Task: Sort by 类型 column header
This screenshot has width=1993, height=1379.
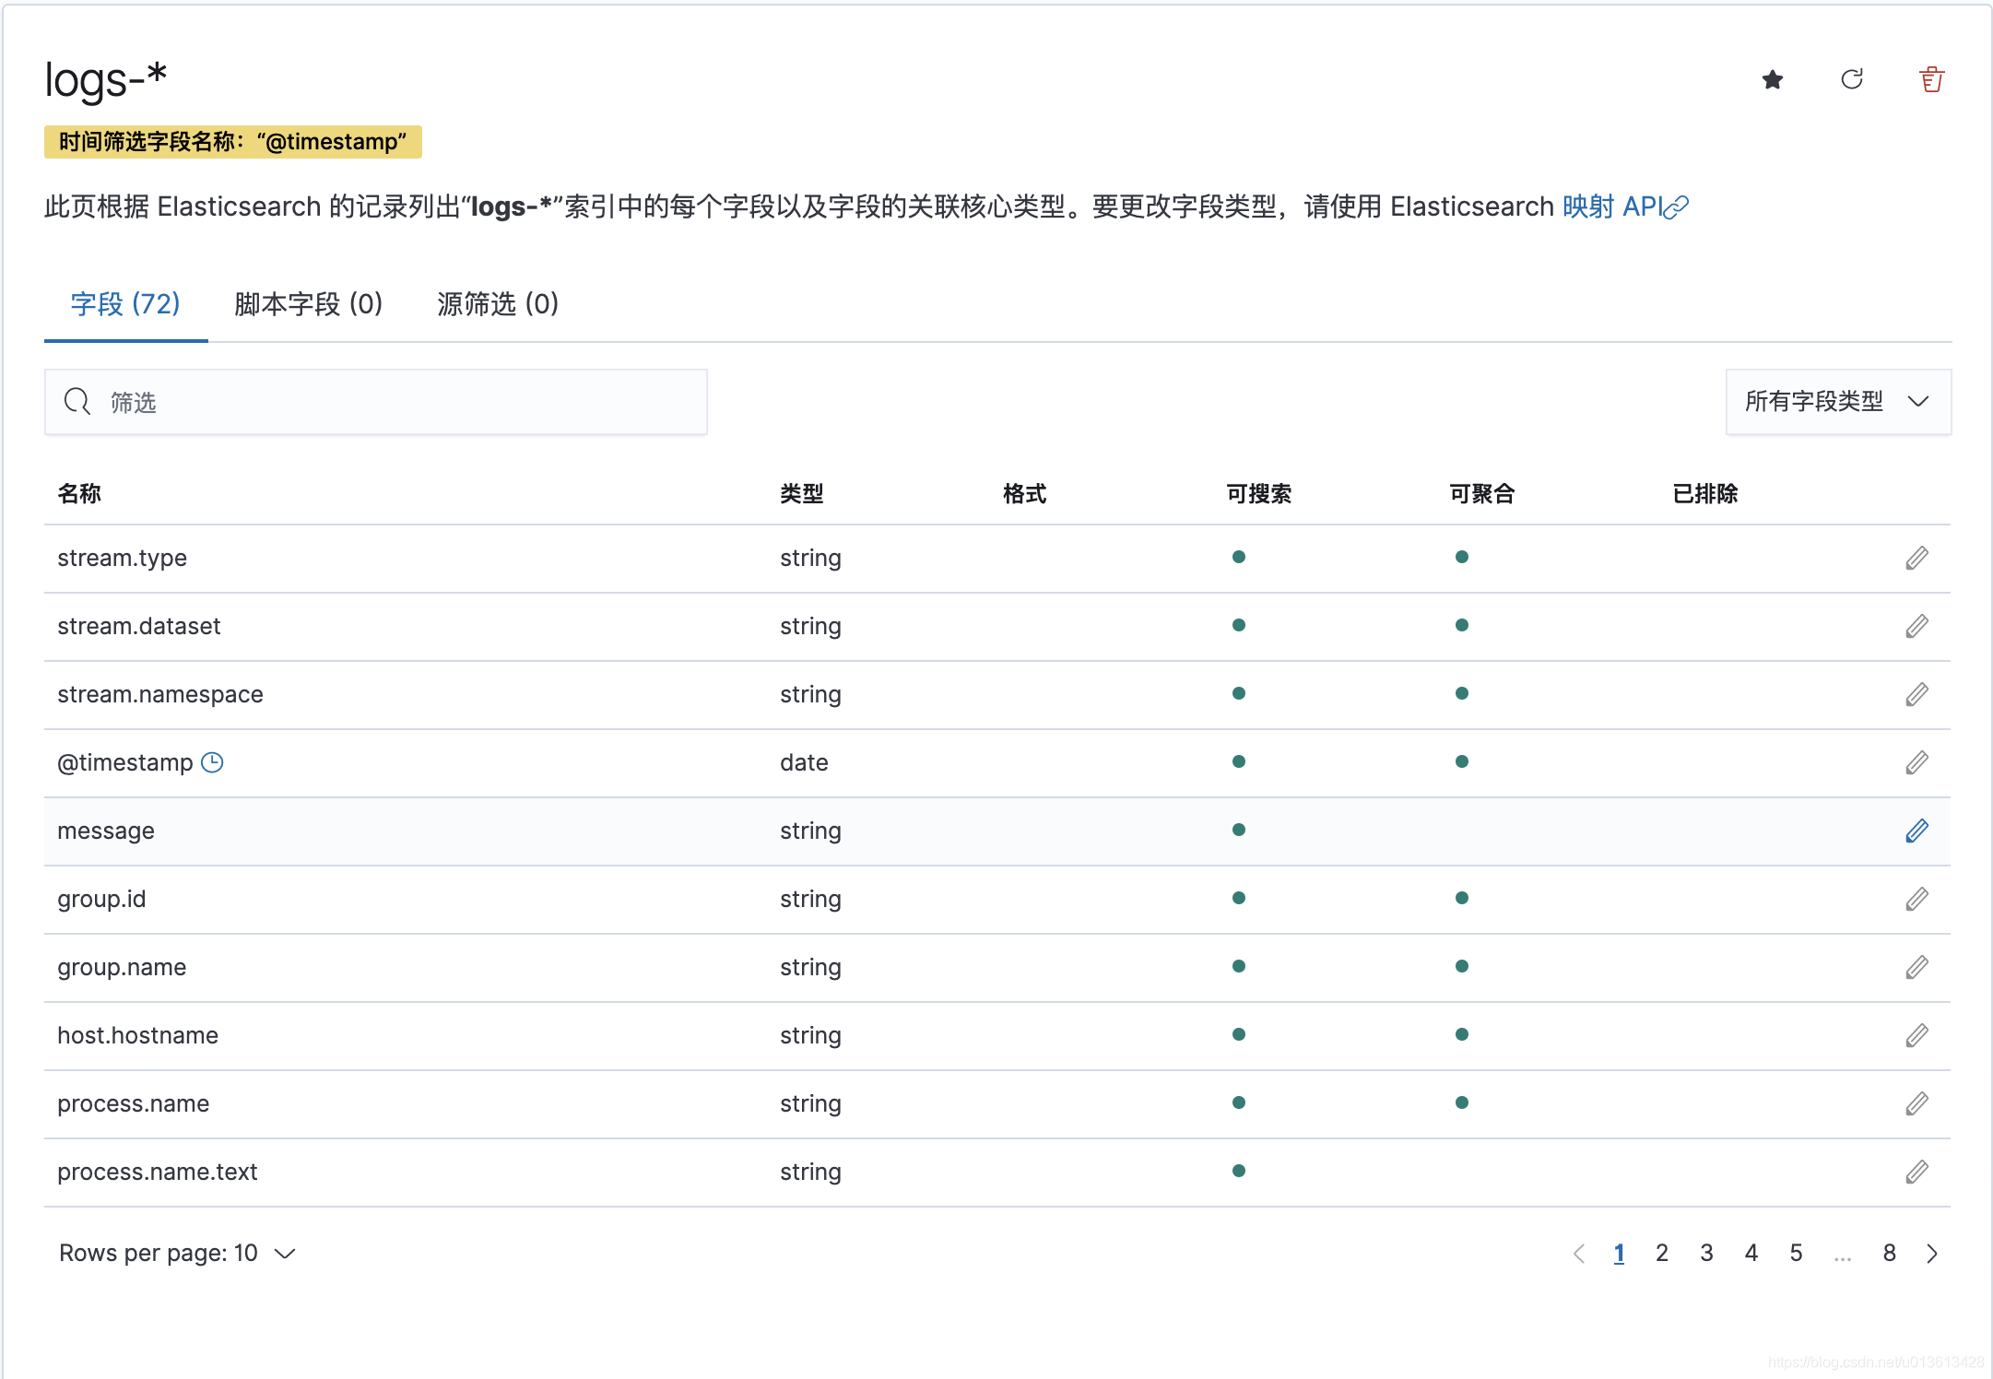Action: coord(802,494)
